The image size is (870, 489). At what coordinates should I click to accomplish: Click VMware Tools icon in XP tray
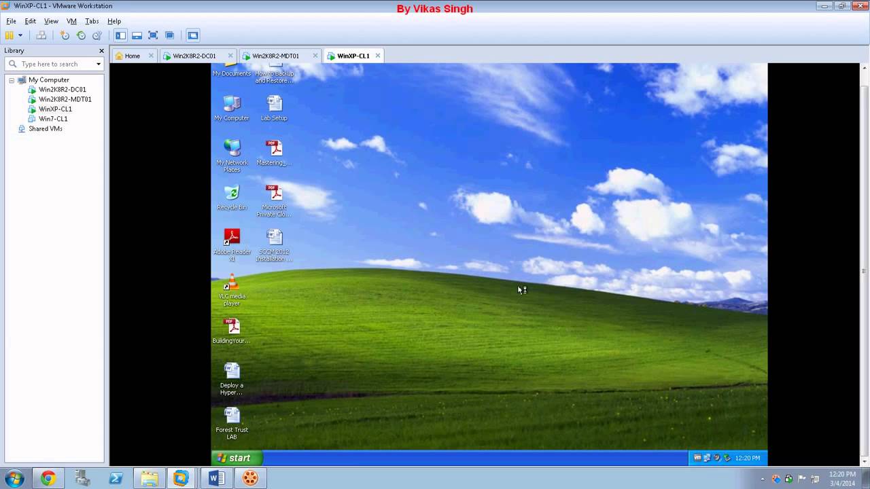[697, 458]
